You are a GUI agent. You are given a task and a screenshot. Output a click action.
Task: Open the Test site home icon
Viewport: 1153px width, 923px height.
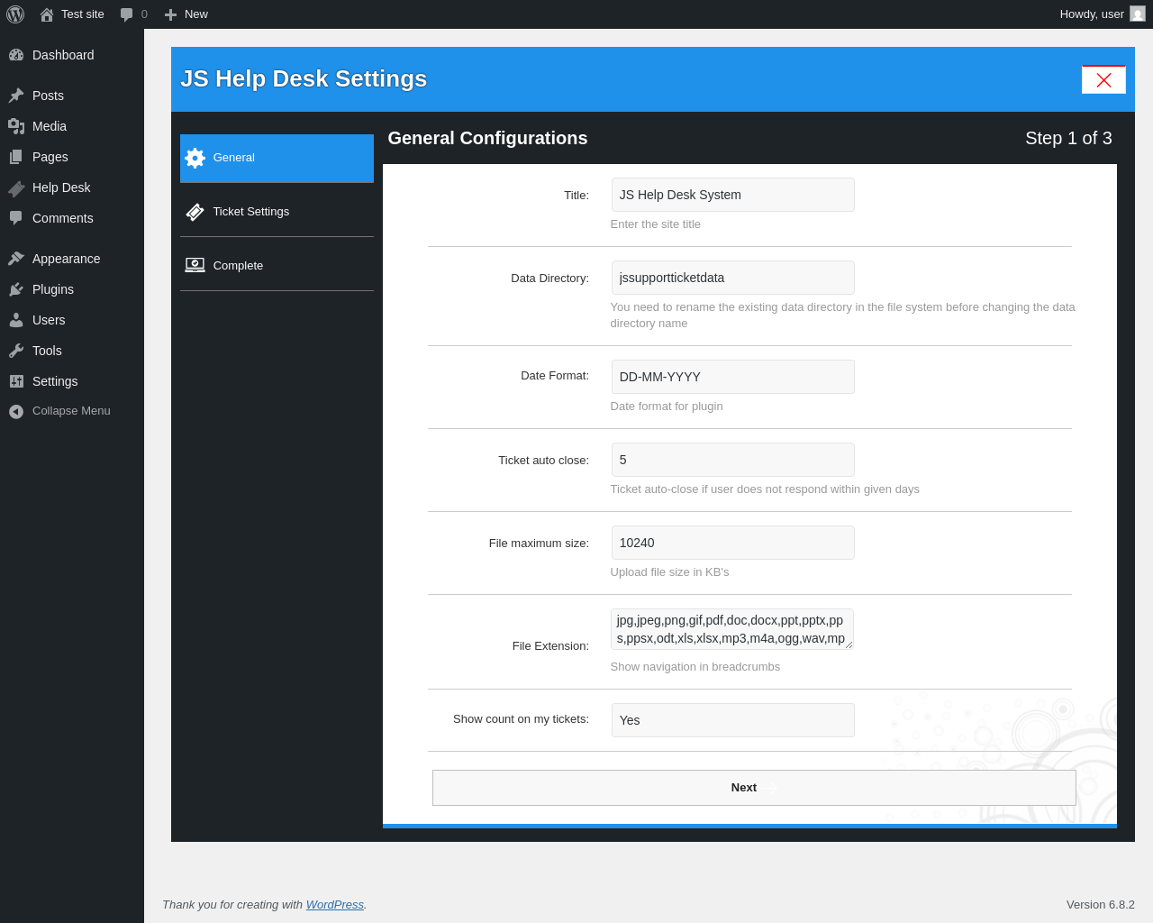(x=47, y=14)
